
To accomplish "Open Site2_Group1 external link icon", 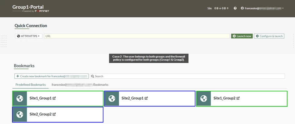I will point(146,98).
